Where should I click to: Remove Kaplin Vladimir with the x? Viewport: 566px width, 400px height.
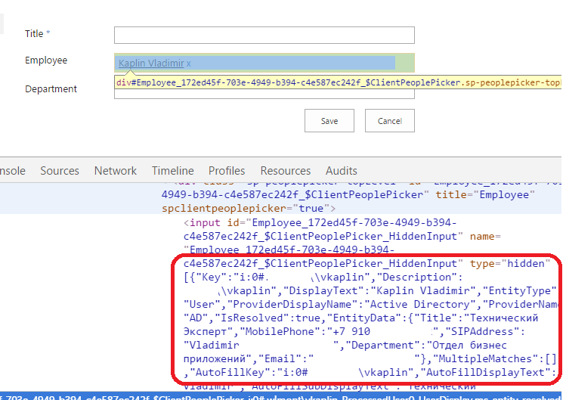coord(189,64)
